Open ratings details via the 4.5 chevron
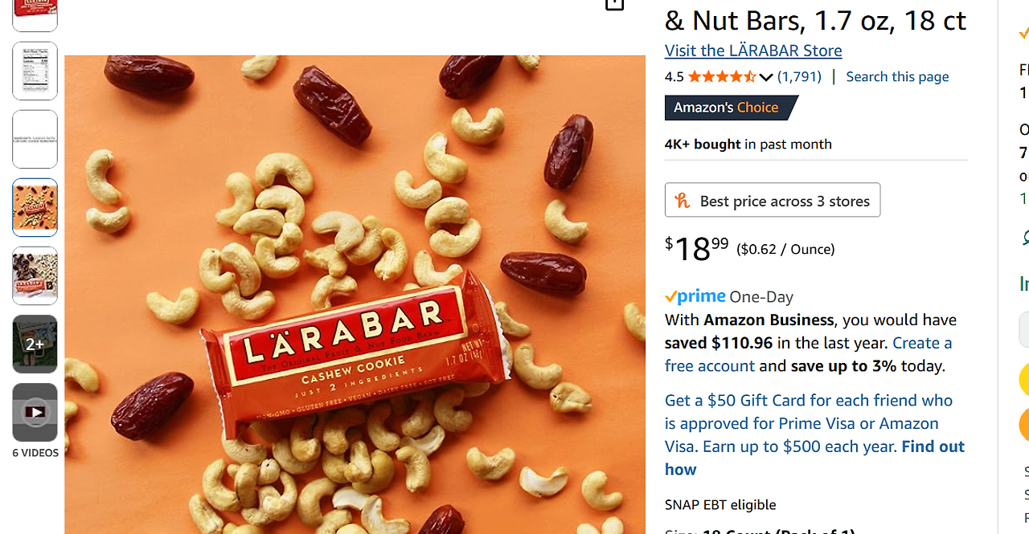 pos(765,77)
